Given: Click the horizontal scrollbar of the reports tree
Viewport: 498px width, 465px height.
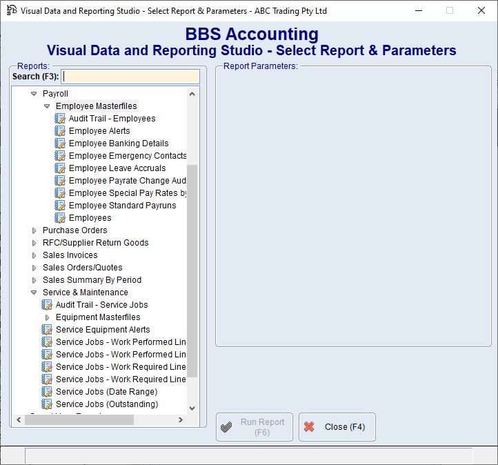Looking at the screenshot, I should (x=79, y=419).
